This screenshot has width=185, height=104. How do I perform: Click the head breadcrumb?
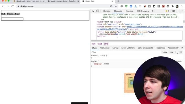[99, 44]
